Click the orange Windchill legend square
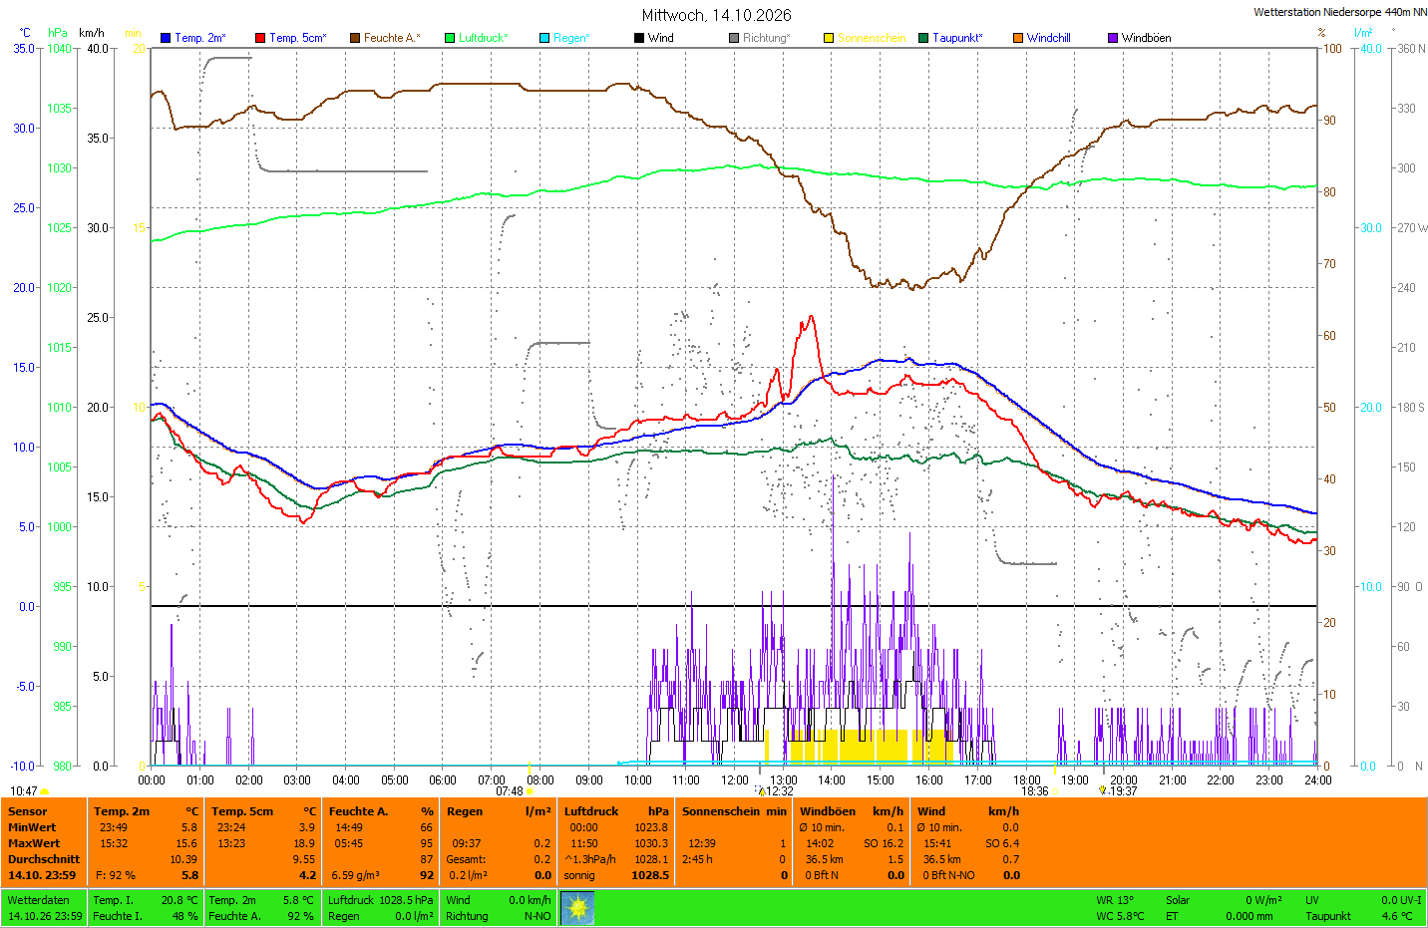This screenshot has height=928, width=1428. (x=1018, y=38)
